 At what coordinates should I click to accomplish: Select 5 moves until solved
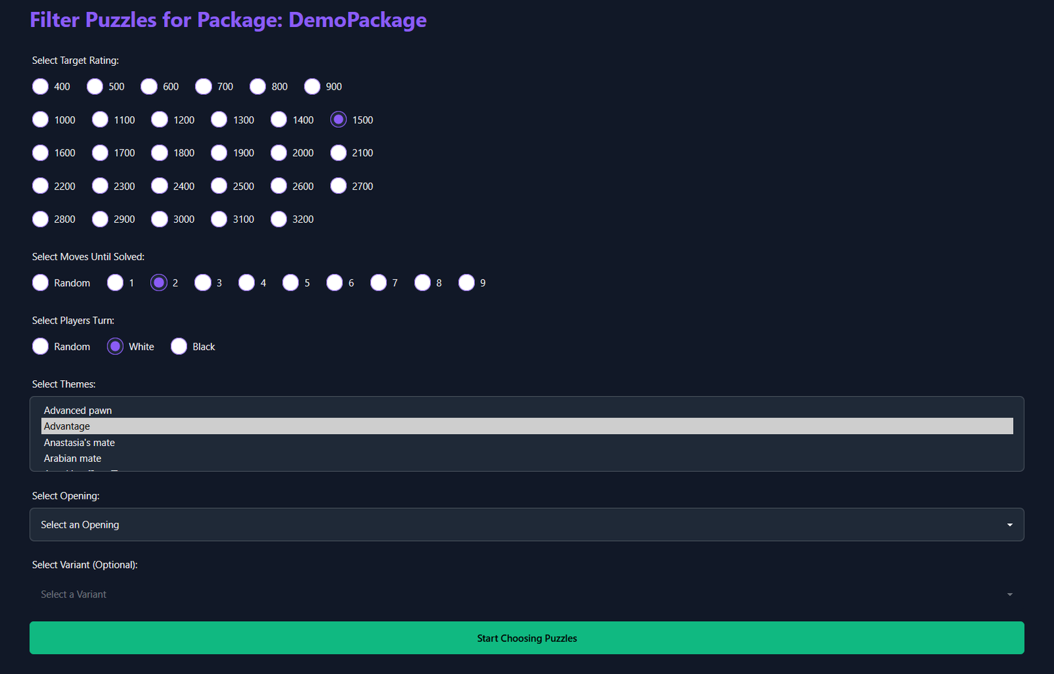tap(291, 283)
